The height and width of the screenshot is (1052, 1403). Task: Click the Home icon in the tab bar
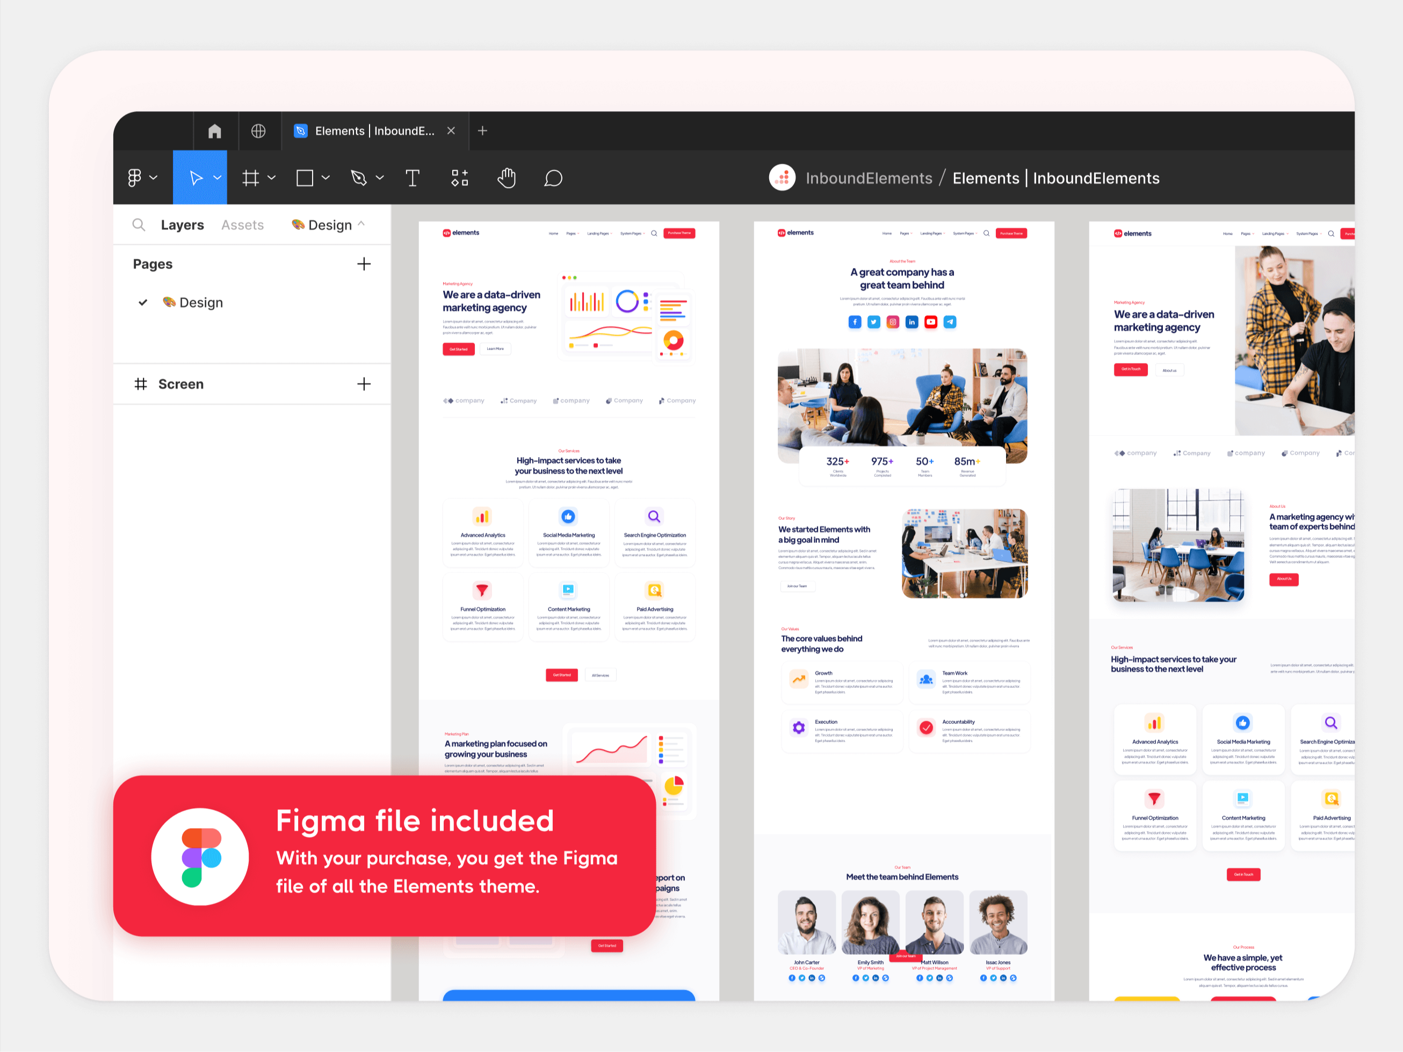[214, 131]
